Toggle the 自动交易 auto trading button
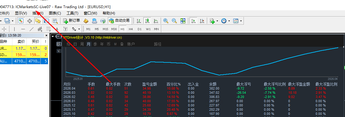Screen dimensions: 345x117 pyautogui.click(x=120, y=21)
